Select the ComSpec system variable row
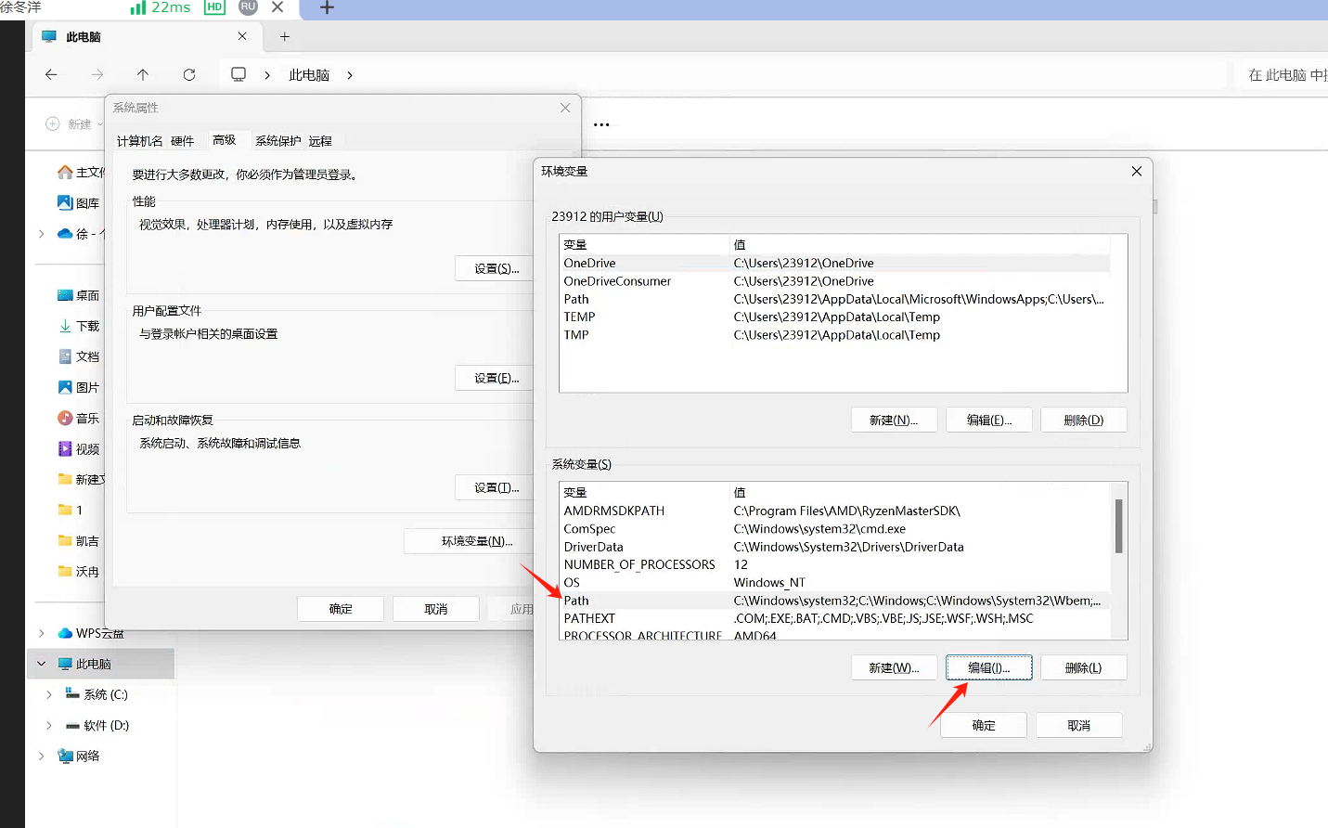This screenshot has height=828, width=1328. tap(835, 529)
